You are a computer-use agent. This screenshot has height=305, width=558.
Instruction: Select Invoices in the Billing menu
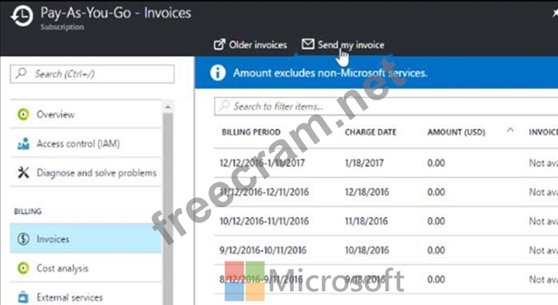point(86,238)
